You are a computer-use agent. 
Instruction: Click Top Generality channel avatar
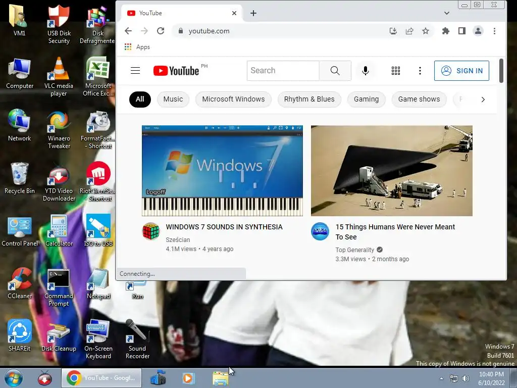tap(320, 231)
